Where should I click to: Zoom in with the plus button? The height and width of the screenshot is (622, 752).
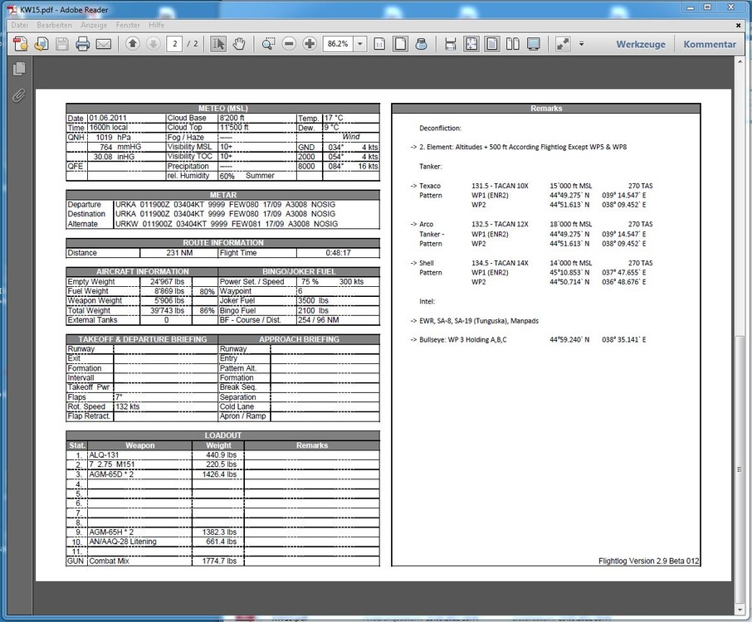[310, 44]
